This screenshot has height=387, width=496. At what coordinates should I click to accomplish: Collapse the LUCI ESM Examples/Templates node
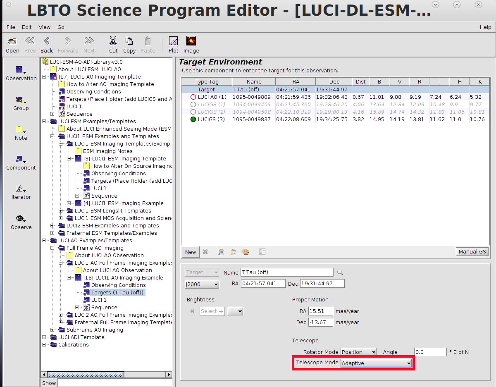[44, 122]
